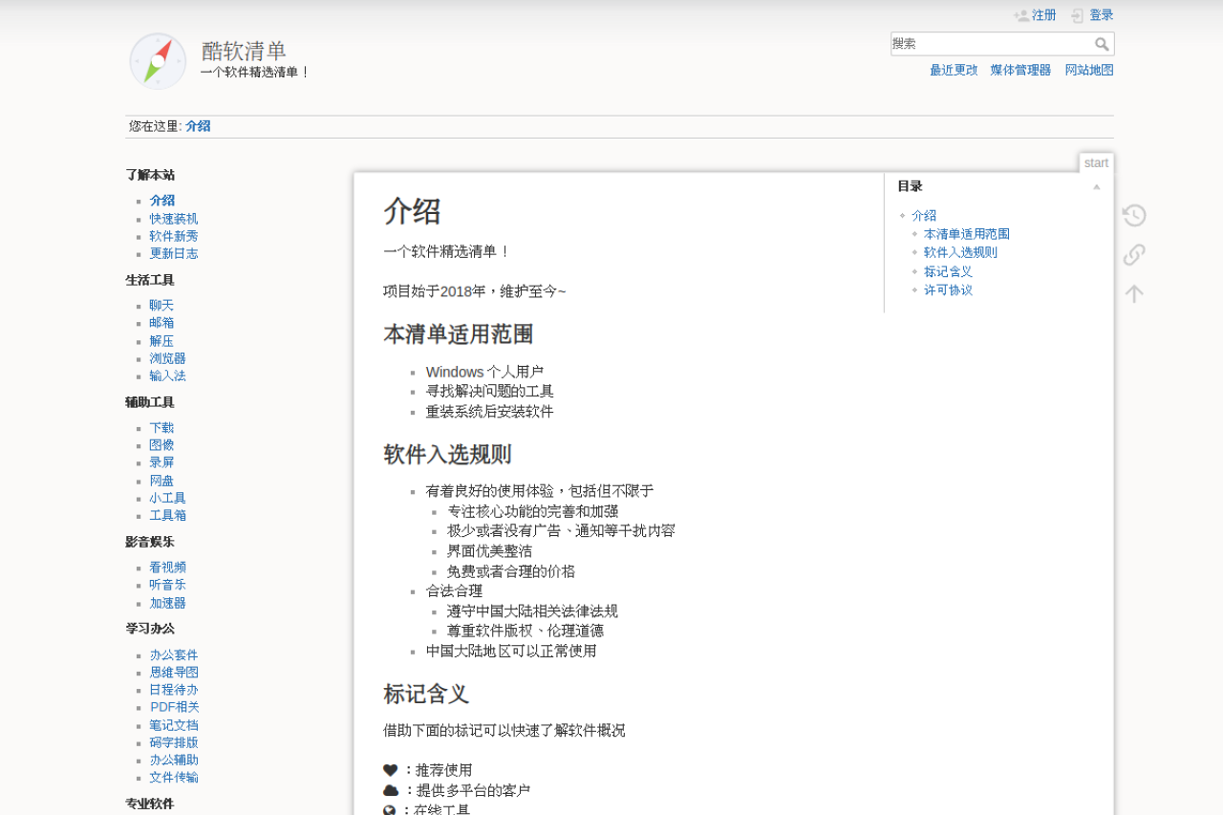Viewport: 1223px width, 815px height.
Task: Open page history via the clock icon
Action: click(1133, 215)
